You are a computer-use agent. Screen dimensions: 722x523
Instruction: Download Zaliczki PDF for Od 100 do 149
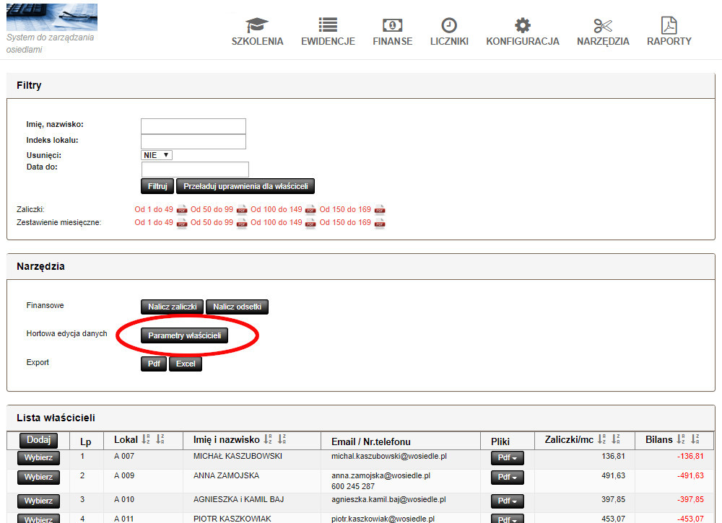[310, 210]
